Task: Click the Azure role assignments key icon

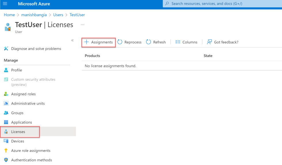Action: pyautogui.click(x=6, y=150)
